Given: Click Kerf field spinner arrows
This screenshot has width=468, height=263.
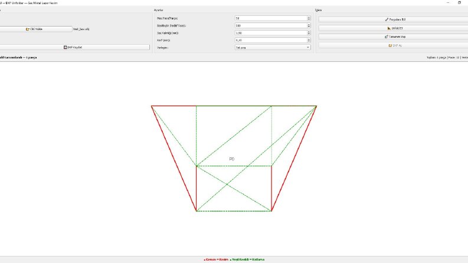Looking at the screenshot, I should click(x=309, y=40).
